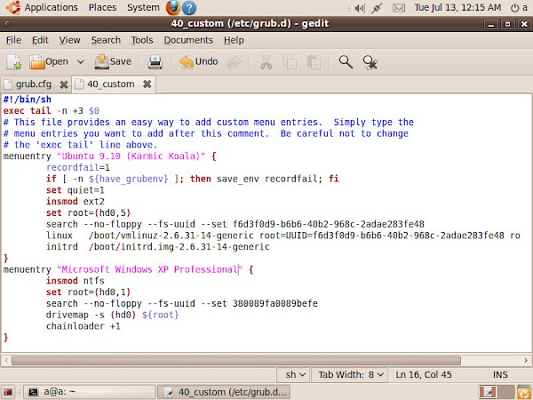Screen dimensions: 533x400
Task: Click the Show Desktop icon
Action: [x=8, y=392]
